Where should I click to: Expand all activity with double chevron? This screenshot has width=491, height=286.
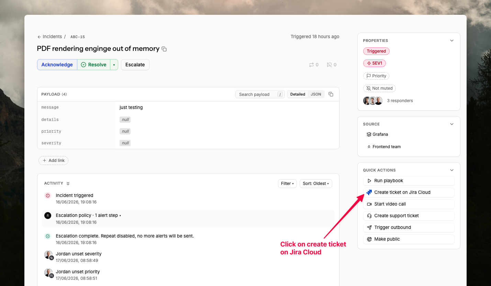click(x=68, y=184)
